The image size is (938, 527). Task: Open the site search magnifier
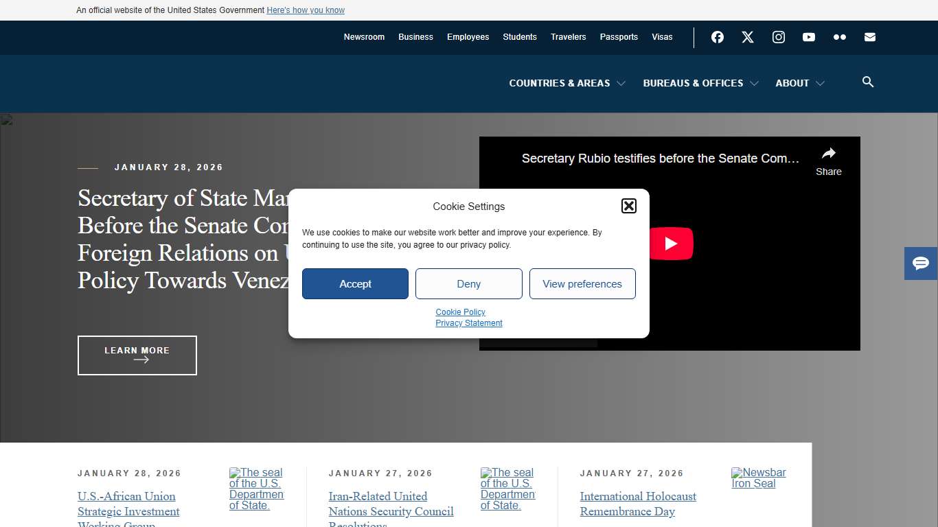867,82
